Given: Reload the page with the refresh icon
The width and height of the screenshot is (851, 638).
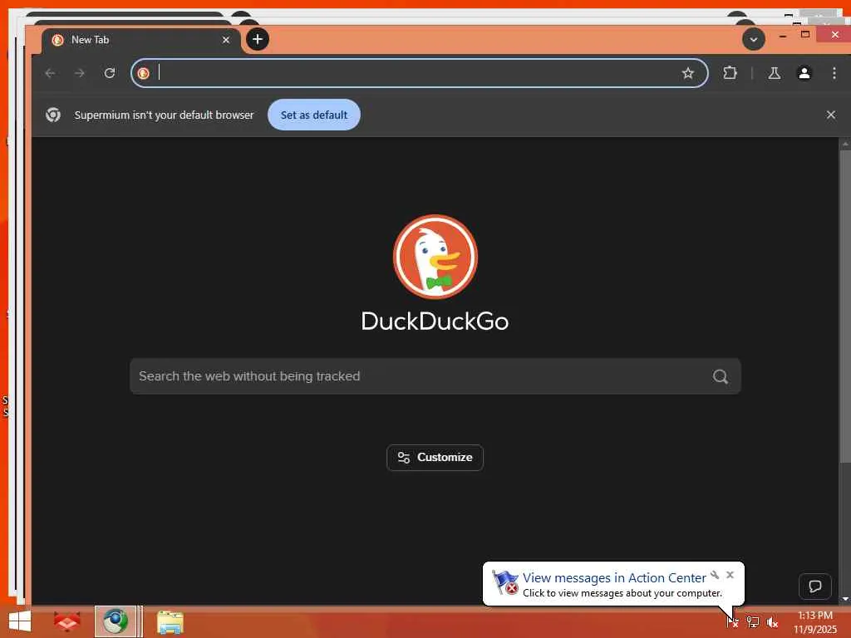Looking at the screenshot, I should point(110,73).
